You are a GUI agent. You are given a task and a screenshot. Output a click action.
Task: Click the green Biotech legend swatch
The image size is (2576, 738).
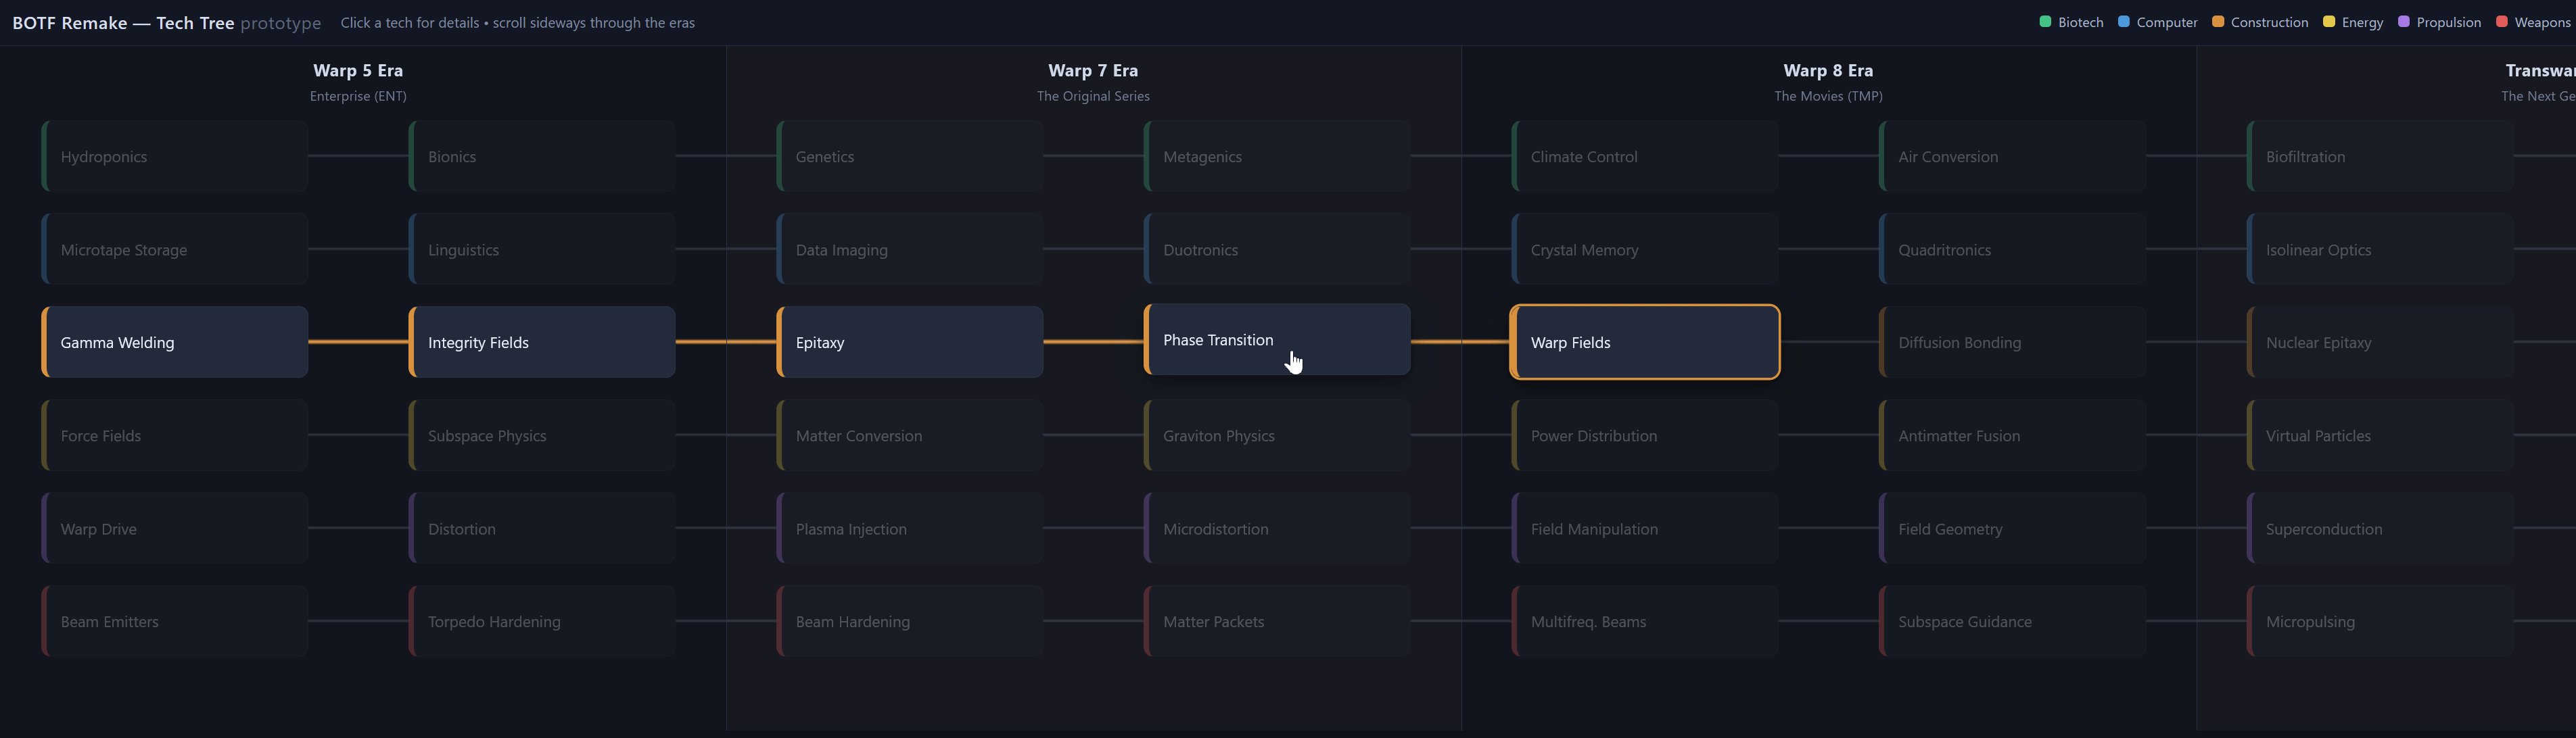click(x=2045, y=22)
